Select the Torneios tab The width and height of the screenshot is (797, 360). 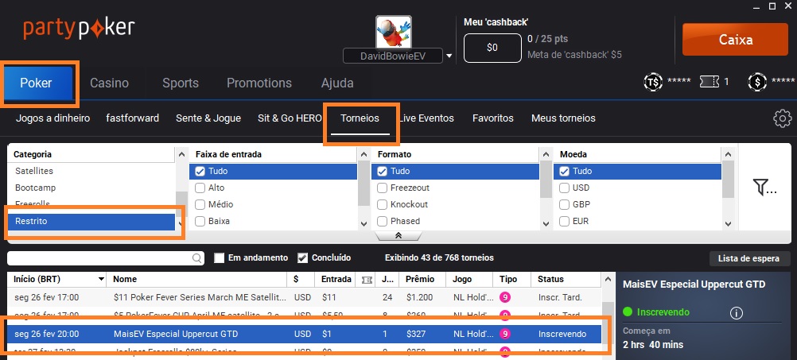point(360,118)
